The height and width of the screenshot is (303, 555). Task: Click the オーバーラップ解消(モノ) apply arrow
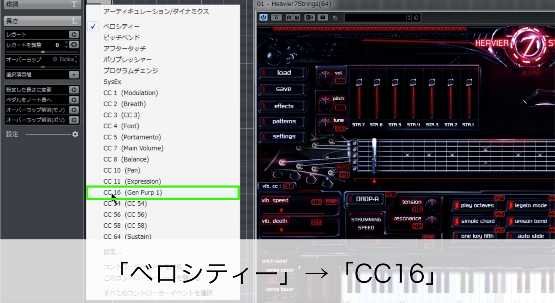tap(74, 110)
